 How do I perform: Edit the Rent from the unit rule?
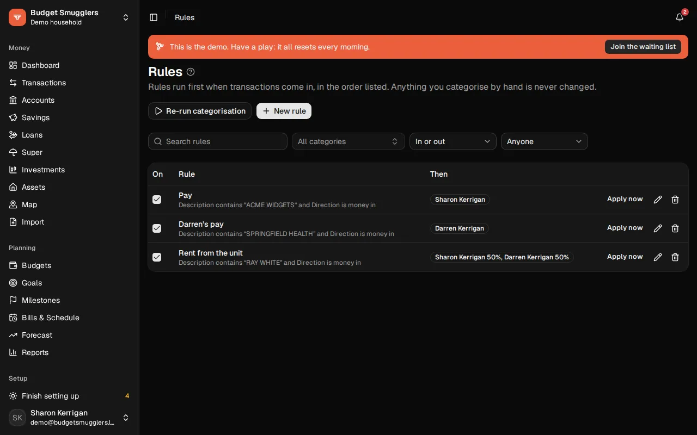[658, 257]
